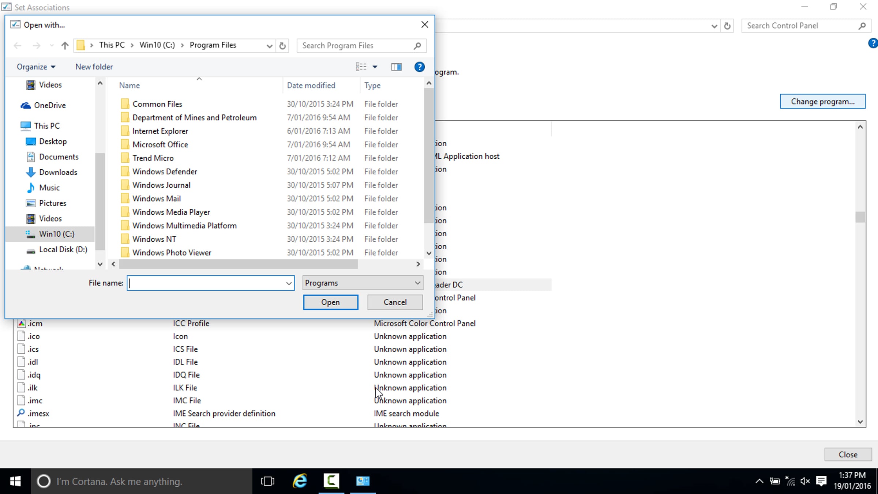Click Win10 (C:) in the address breadcrumb
The image size is (878, 494).
coord(157,45)
